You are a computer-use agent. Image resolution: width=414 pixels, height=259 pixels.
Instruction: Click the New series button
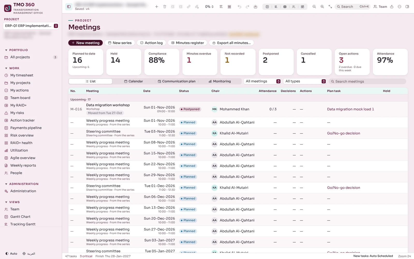(x=120, y=43)
